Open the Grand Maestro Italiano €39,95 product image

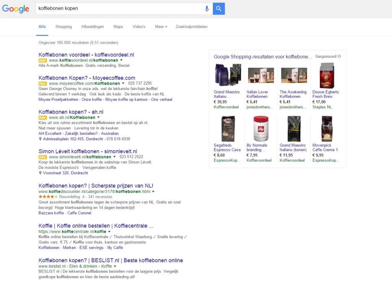(x=227, y=75)
